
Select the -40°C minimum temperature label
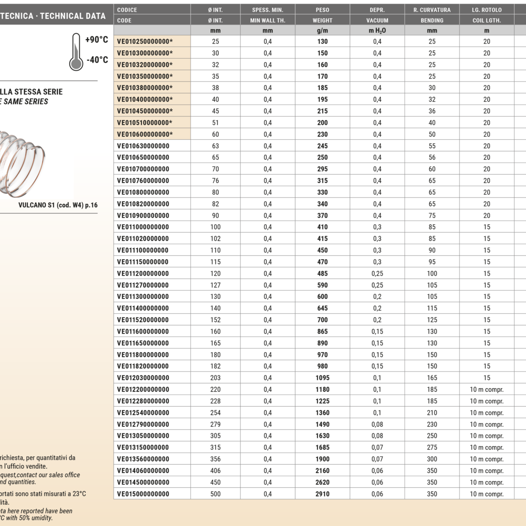point(97,60)
